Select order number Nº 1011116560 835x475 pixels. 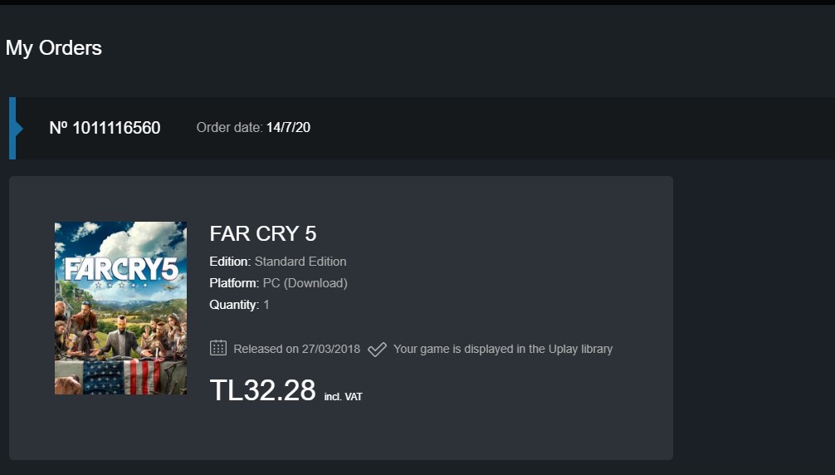[x=105, y=128]
